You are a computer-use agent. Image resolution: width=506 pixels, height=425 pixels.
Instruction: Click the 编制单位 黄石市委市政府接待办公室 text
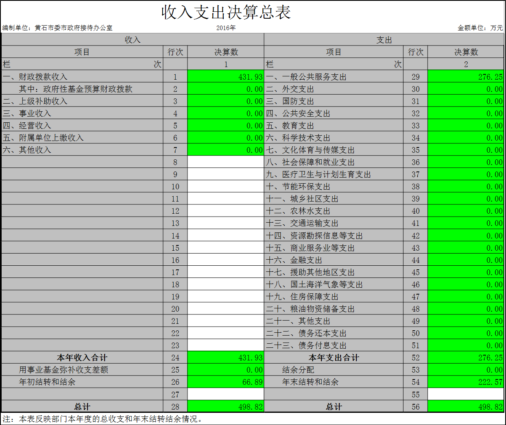click(x=57, y=28)
